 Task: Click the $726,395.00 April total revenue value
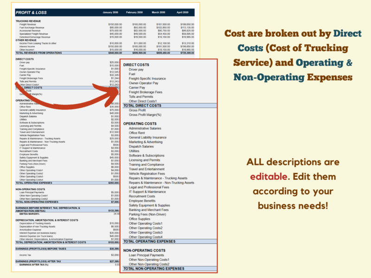point(187,53)
